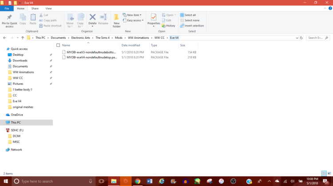This screenshot has height=186, width=333.
Task: Click WW CC in the address breadcrumb
Action: tap(159, 38)
